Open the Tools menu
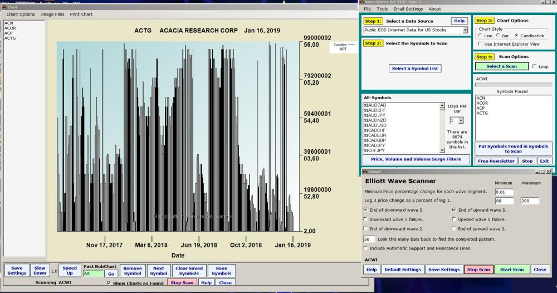This screenshot has width=557, height=293. [x=382, y=9]
